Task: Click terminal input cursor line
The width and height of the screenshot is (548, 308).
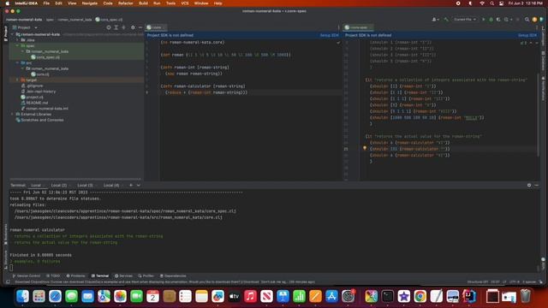Action: 11,268
